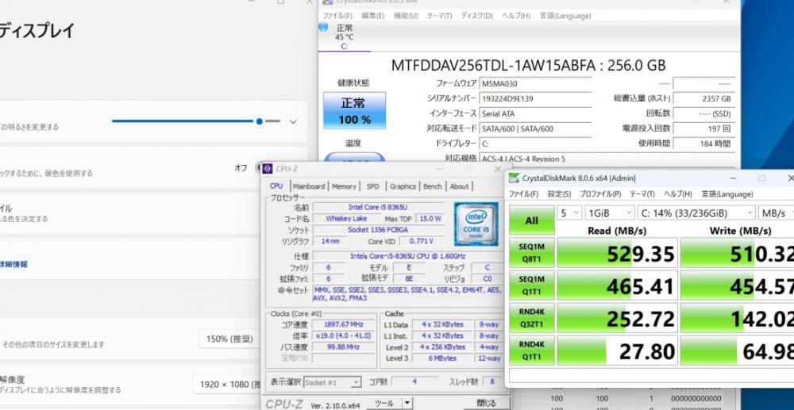Switch to Memory tab in CPU-Z

coord(344,186)
